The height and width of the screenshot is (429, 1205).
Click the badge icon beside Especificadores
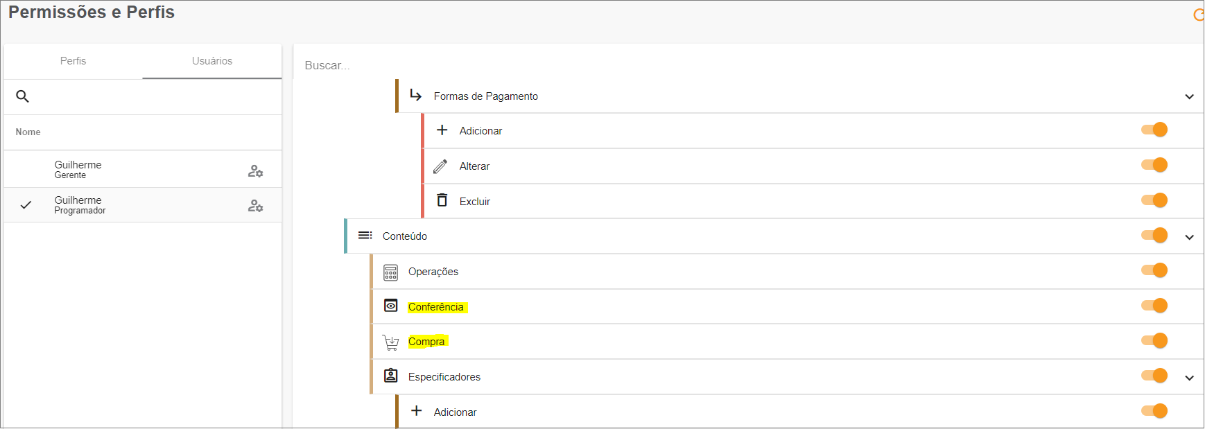(x=391, y=376)
